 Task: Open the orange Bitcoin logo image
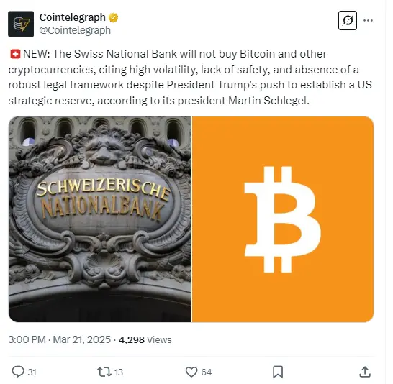(x=283, y=219)
